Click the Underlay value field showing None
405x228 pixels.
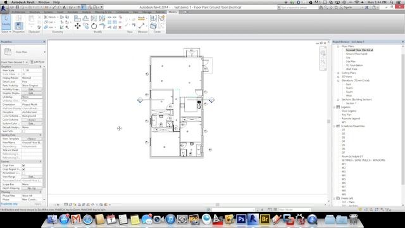[31, 97]
